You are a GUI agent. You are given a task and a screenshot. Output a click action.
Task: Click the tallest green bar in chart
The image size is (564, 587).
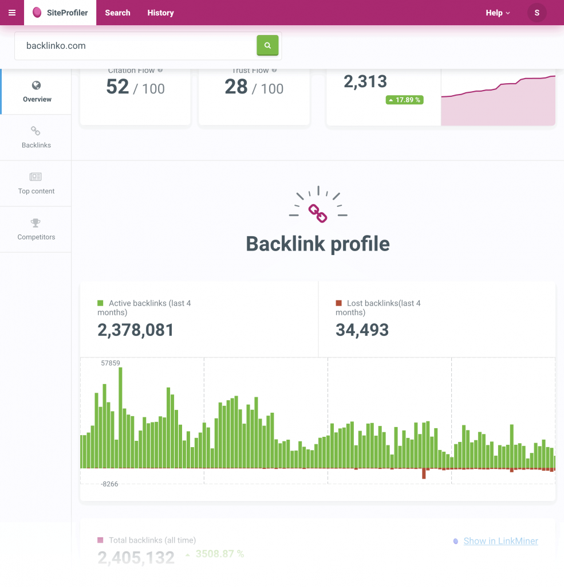pyautogui.click(x=120, y=417)
